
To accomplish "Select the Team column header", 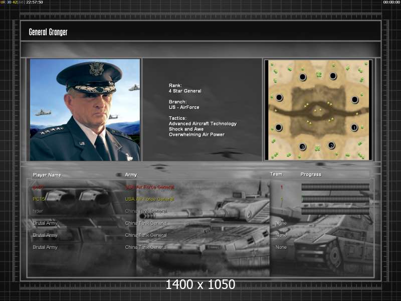I will coord(276,175).
